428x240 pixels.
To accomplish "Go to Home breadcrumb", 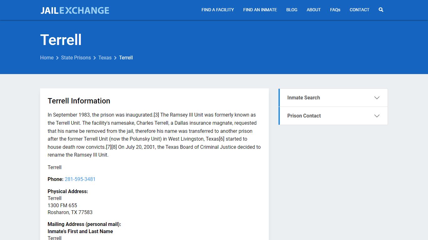I will point(47,57).
